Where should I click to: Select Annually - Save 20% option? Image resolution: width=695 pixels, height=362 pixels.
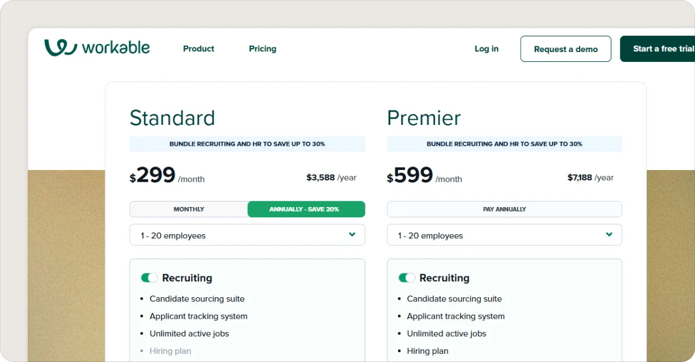pyautogui.click(x=306, y=209)
